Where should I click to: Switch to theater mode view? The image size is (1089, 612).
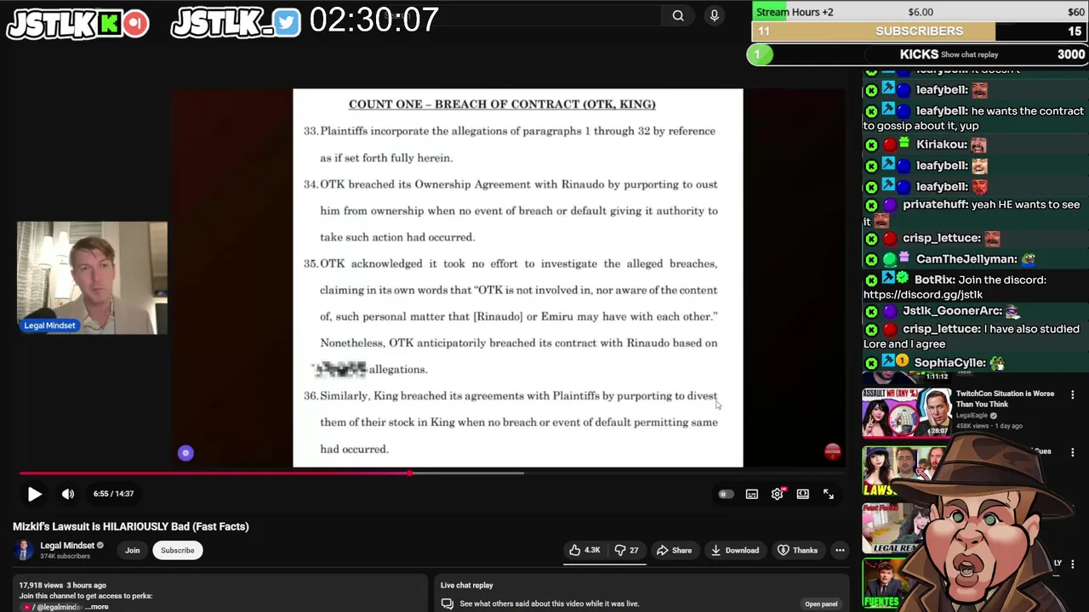pyautogui.click(x=803, y=494)
